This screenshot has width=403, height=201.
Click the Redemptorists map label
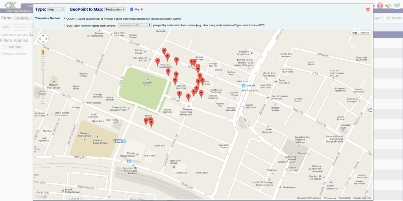coord(93,102)
